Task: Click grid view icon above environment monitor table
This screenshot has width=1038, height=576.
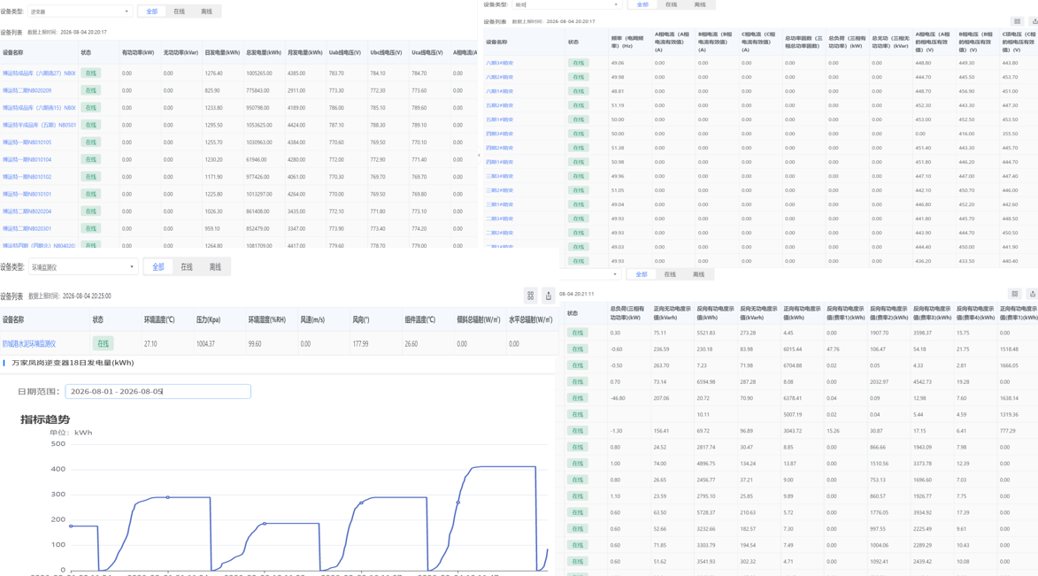Action: tap(530, 296)
